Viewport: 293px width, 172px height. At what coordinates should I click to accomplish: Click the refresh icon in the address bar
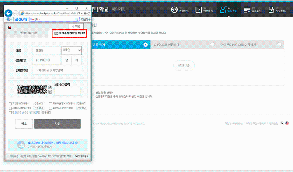[x=89, y=13]
